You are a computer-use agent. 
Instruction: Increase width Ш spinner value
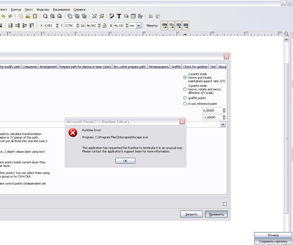pos(99,24)
